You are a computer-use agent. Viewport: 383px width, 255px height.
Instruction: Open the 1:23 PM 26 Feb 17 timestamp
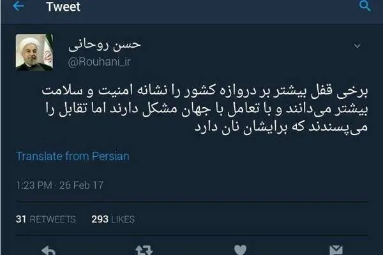(x=59, y=186)
